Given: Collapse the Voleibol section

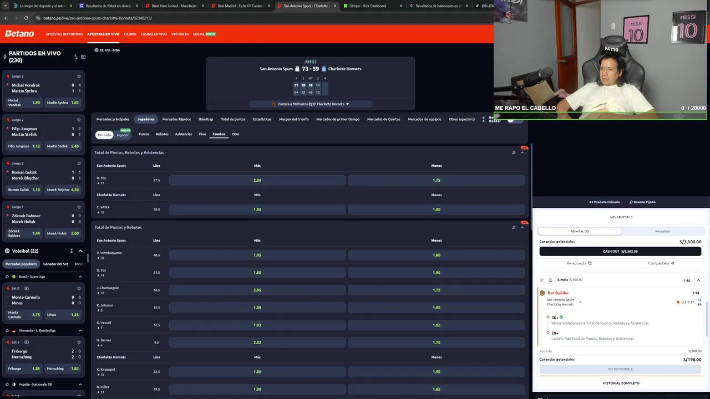Looking at the screenshot, I should pos(80,251).
